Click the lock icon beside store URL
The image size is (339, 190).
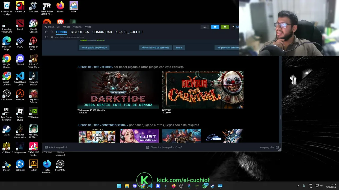point(52,37)
